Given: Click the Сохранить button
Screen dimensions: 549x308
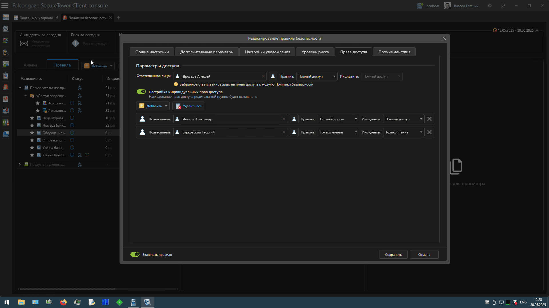Looking at the screenshot, I should (x=393, y=254).
